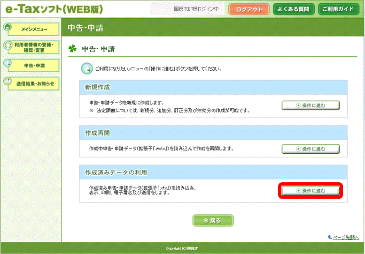Viewport: 365px width, 254px height.
Task: Click the arrow icon next to ページ先頭へ
Action: click(330, 237)
